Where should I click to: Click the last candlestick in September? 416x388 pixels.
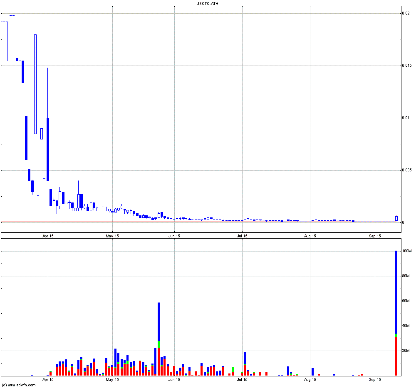click(x=396, y=218)
